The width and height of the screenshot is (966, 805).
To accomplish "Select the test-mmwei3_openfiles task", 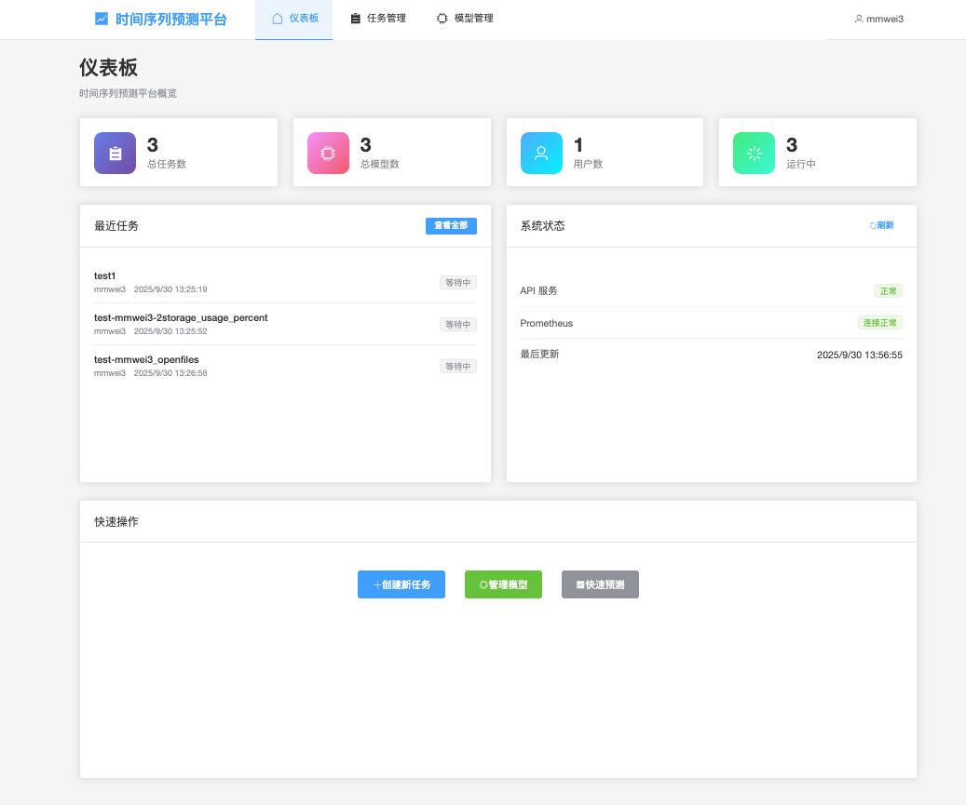I will (285, 366).
